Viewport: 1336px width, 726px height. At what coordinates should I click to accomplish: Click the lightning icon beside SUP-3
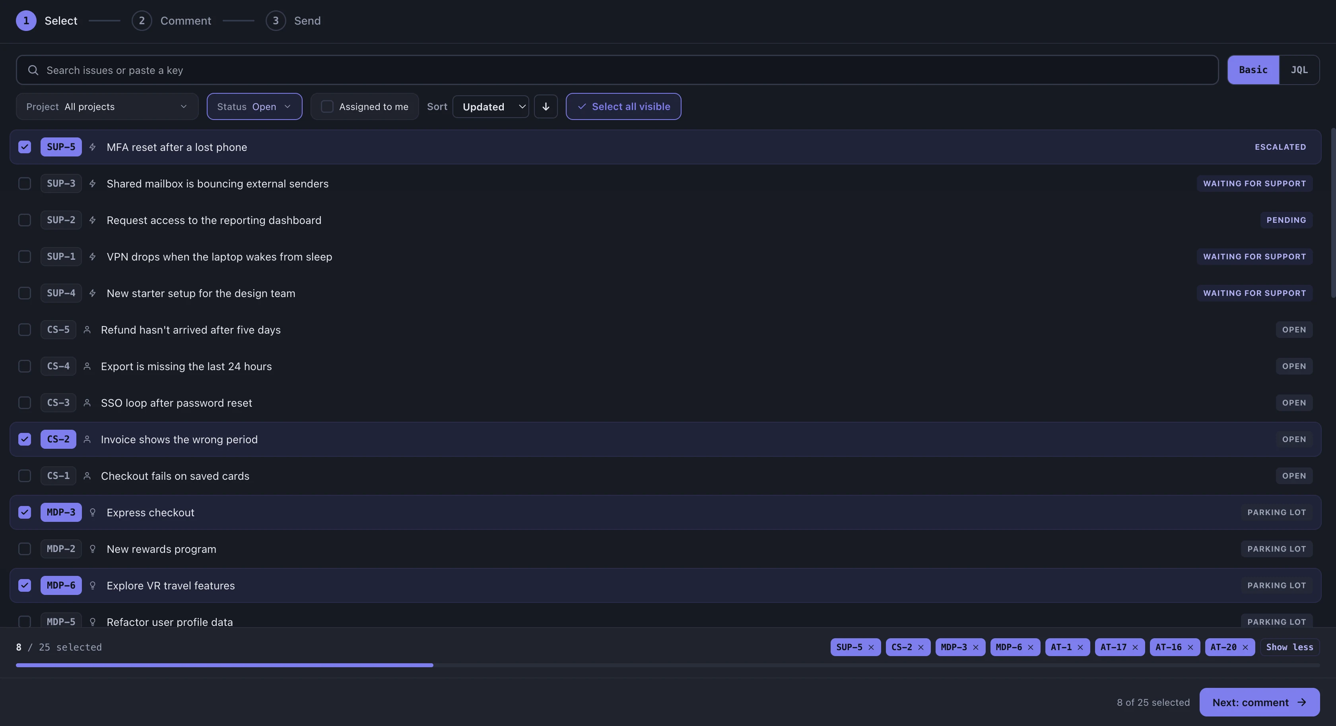click(92, 183)
